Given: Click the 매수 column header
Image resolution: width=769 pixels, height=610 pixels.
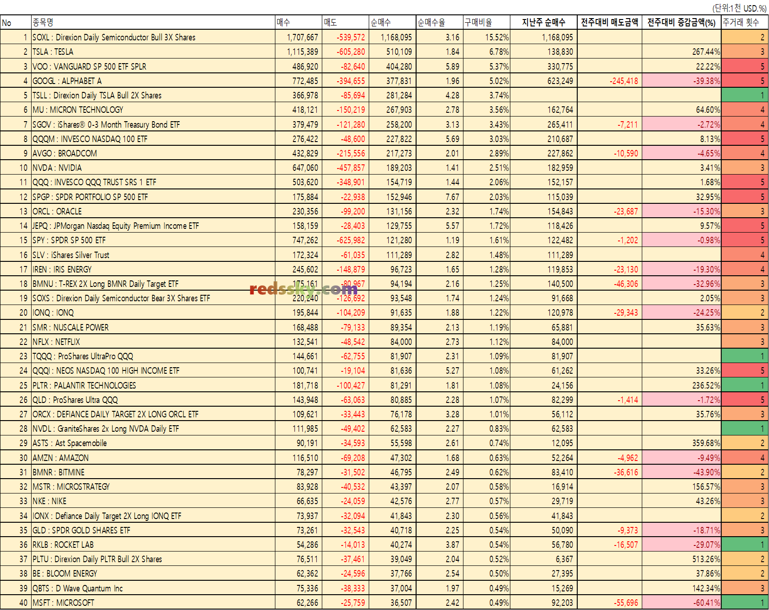Looking at the screenshot, I should click(x=299, y=22).
